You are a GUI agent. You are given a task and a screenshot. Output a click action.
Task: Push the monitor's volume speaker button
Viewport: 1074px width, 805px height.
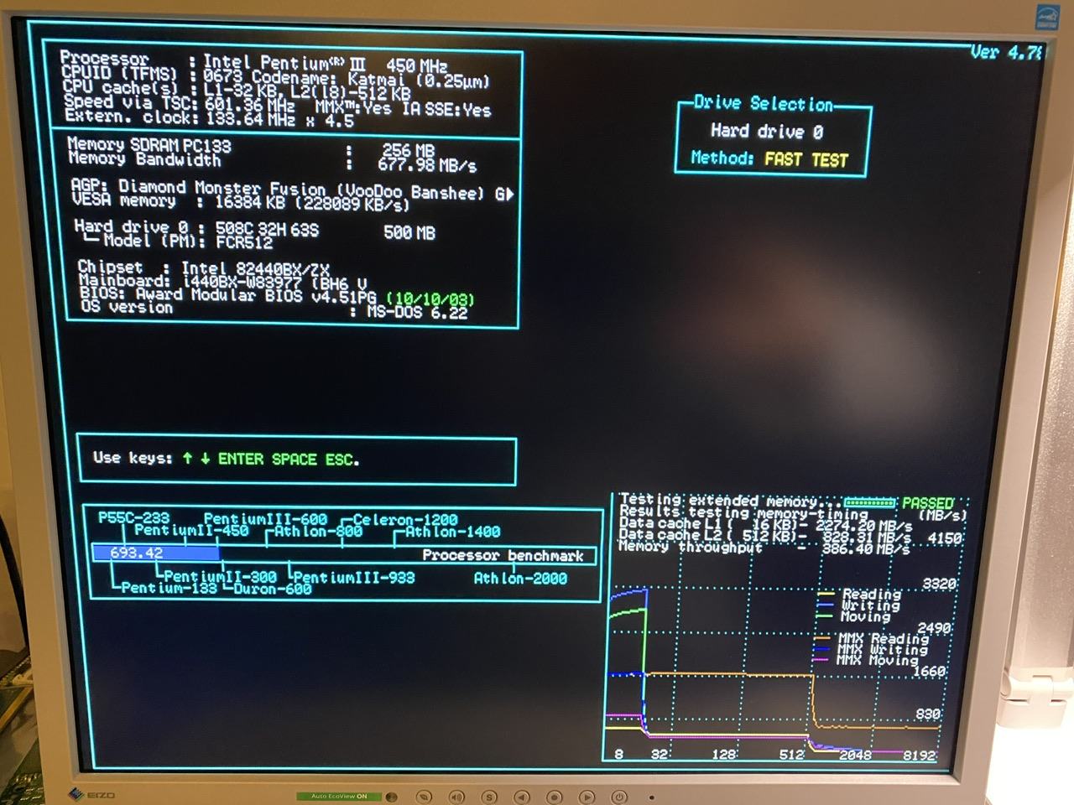click(456, 797)
